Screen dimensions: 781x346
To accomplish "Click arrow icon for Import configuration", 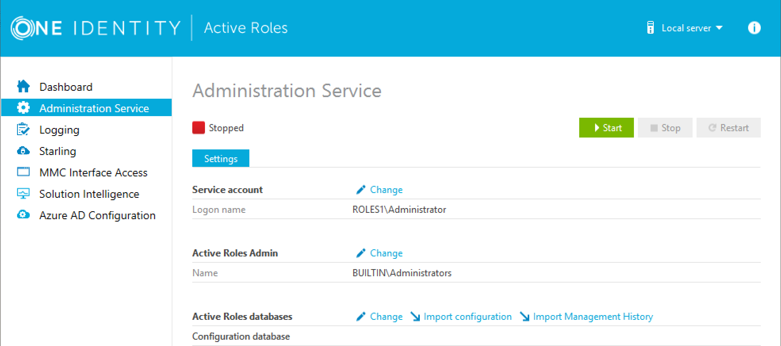I will (x=415, y=317).
